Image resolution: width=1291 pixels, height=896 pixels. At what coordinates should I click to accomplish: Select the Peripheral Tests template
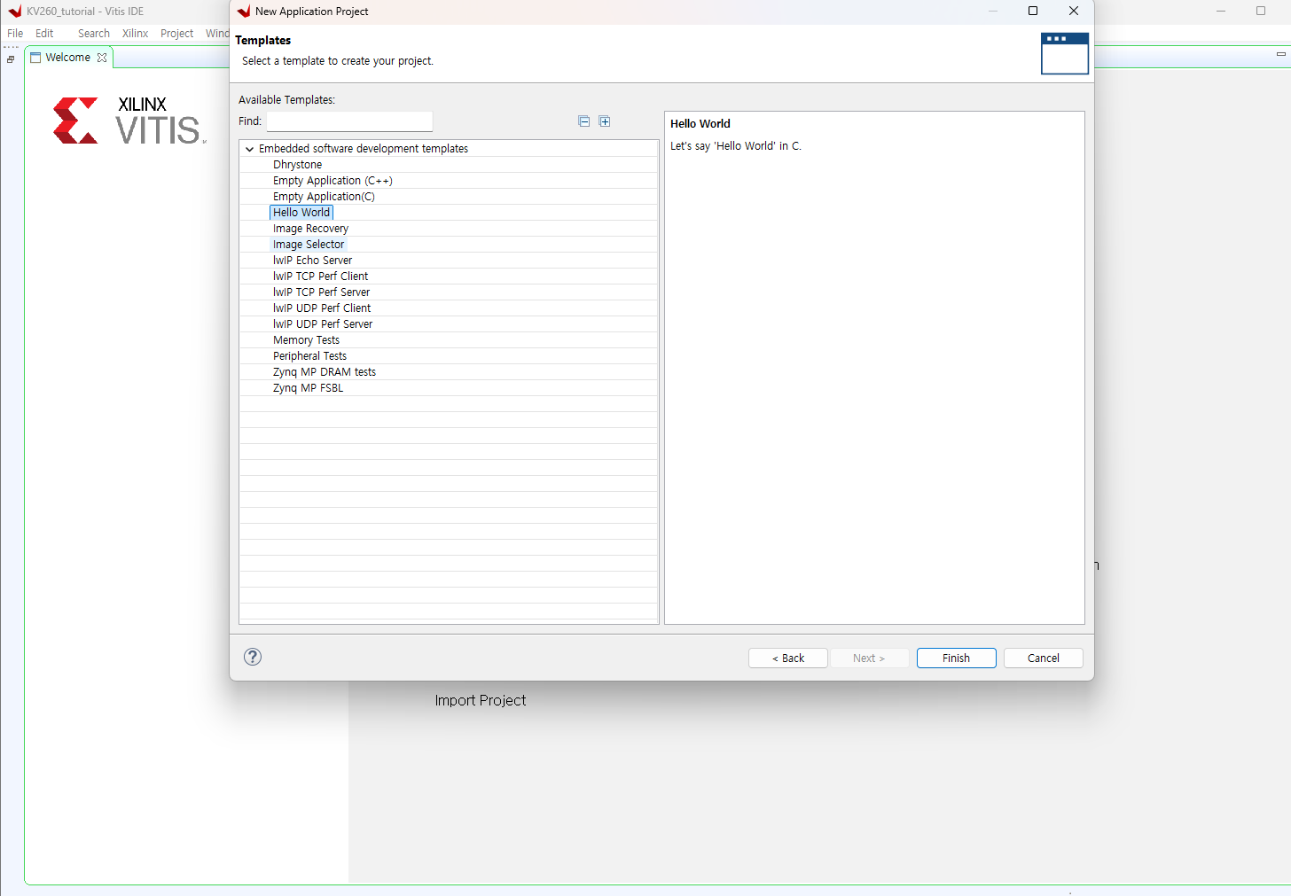(309, 356)
